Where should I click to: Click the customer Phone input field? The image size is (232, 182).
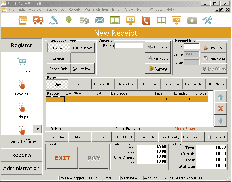point(129,46)
